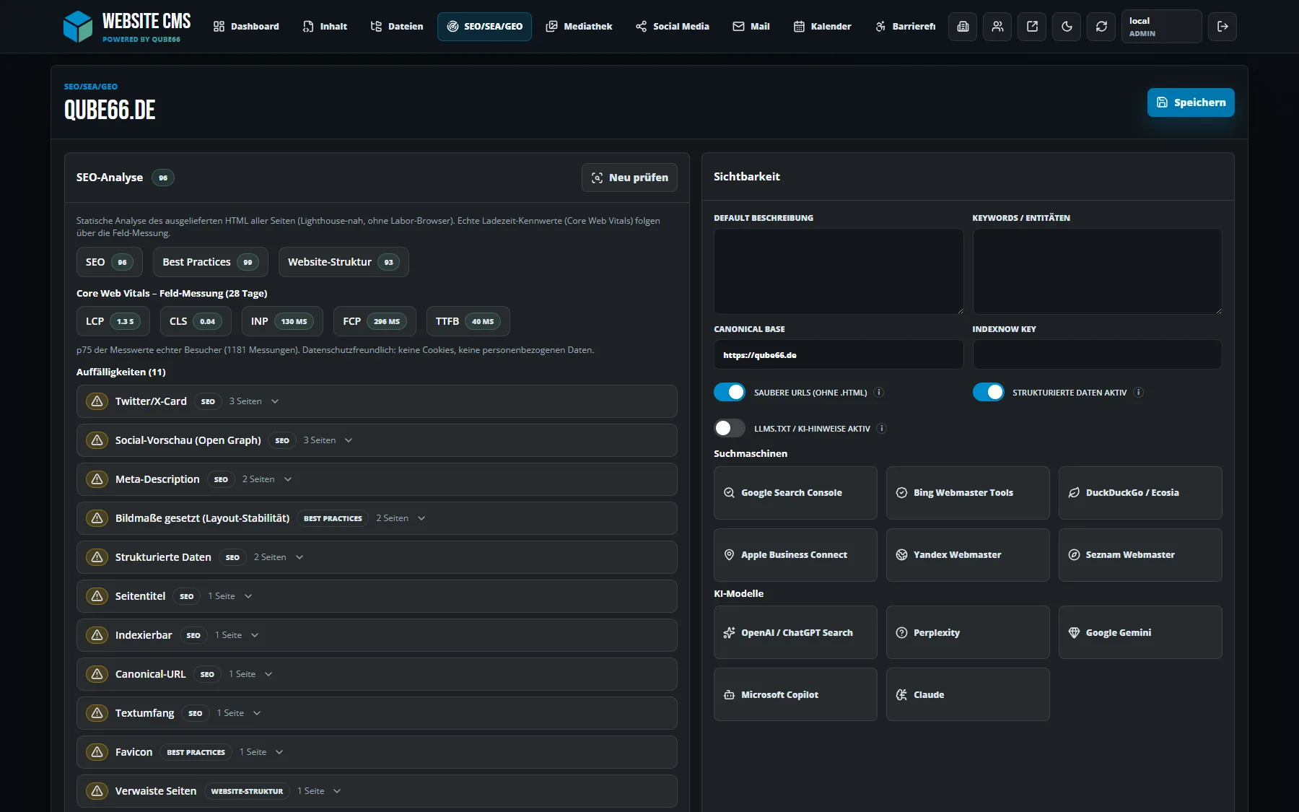The height and width of the screenshot is (812, 1299).
Task: Click the DuckDuckGo / Ecosia leaf icon
Action: 1074,493
